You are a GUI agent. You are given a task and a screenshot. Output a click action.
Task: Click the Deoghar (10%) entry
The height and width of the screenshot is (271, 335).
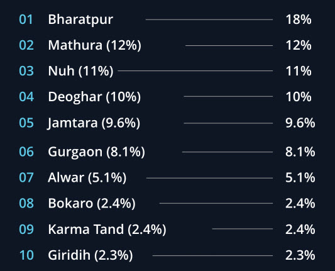(x=94, y=97)
